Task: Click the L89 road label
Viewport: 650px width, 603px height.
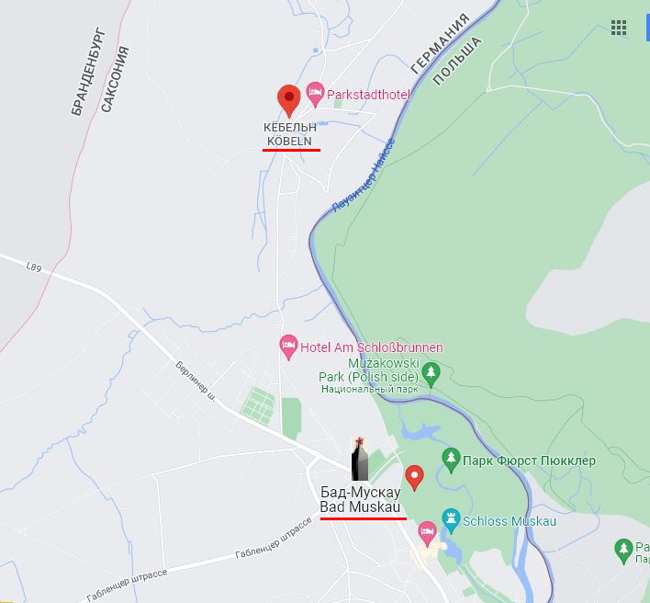Action: click(34, 267)
